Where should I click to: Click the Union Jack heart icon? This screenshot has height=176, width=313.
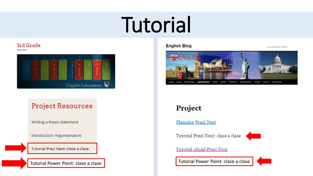pos(174,57)
